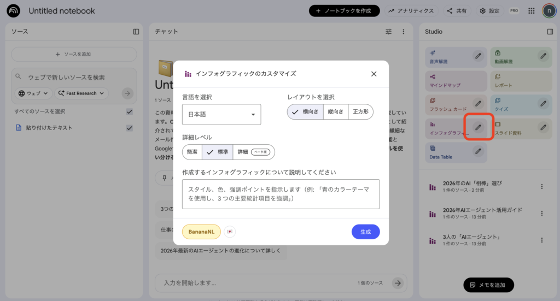Click the ノートブックを作成 button
The width and height of the screenshot is (560, 301).
[344, 11]
